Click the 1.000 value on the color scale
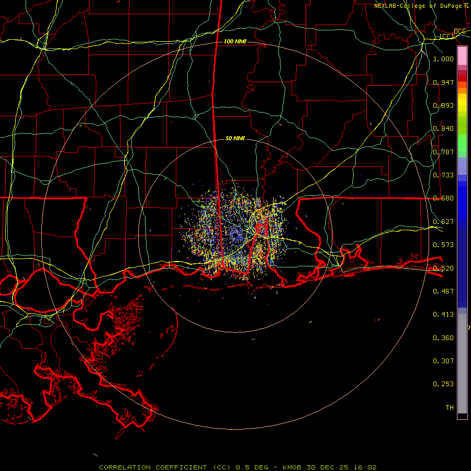The height and width of the screenshot is (471, 471). [x=443, y=59]
